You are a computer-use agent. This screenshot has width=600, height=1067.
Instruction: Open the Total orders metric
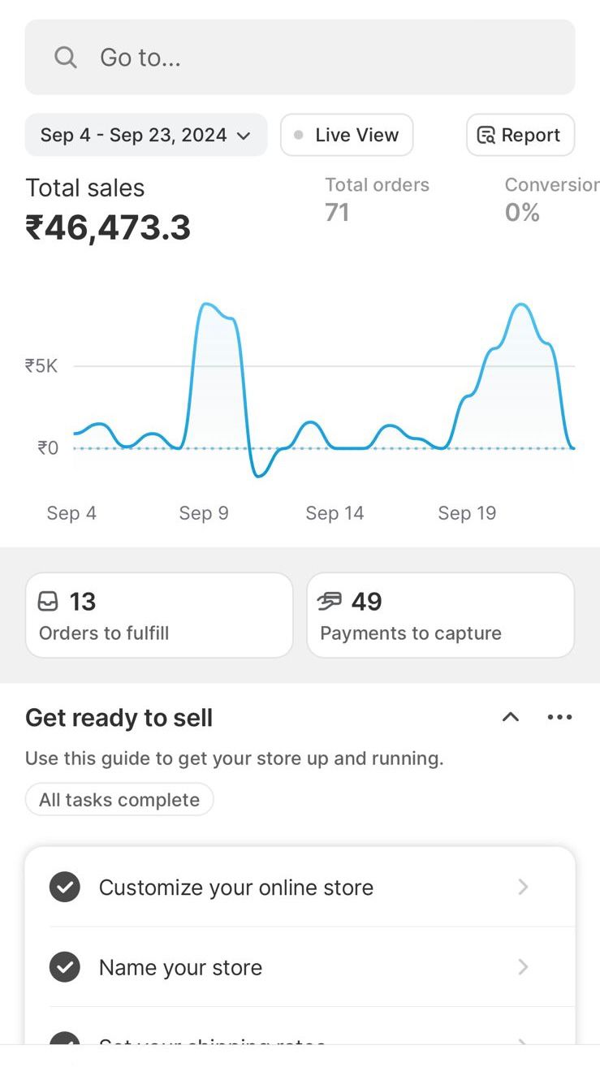pos(377,200)
